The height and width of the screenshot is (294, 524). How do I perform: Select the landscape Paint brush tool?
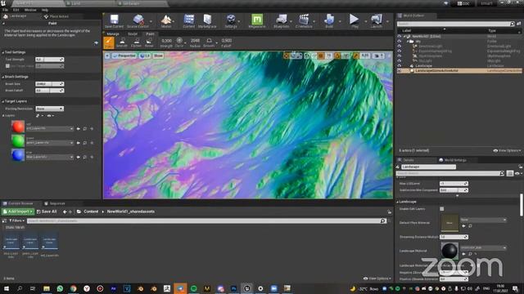pos(109,42)
